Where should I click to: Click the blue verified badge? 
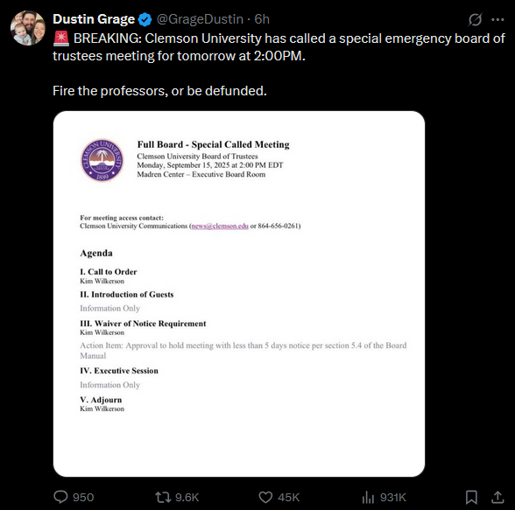145,19
